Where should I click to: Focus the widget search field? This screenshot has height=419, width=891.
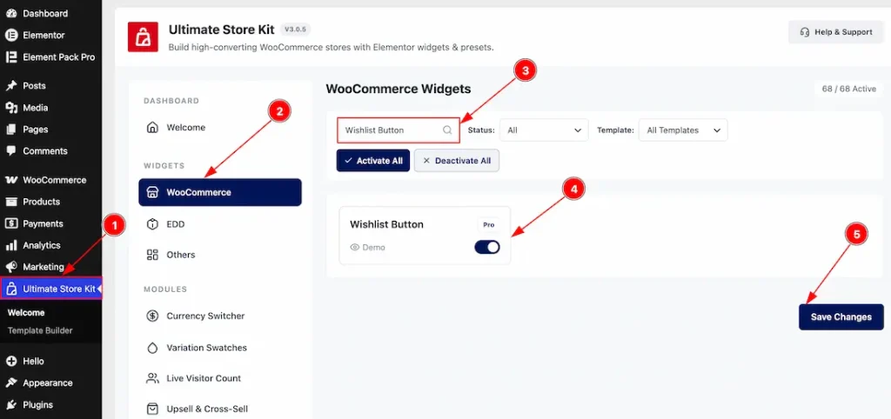(398, 130)
